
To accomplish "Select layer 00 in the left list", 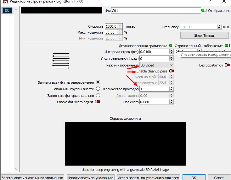I will (7, 11).
